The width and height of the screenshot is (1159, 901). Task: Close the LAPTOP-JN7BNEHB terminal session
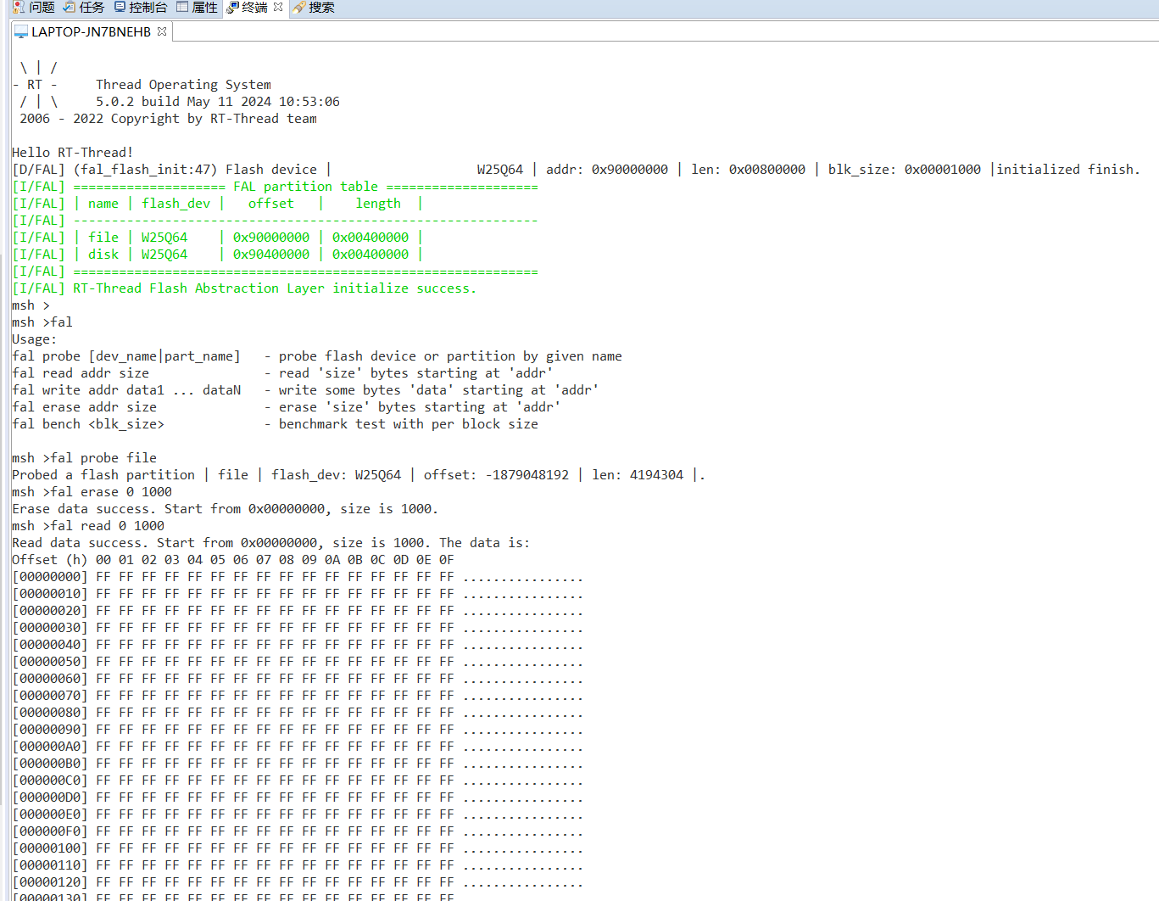(161, 31)
